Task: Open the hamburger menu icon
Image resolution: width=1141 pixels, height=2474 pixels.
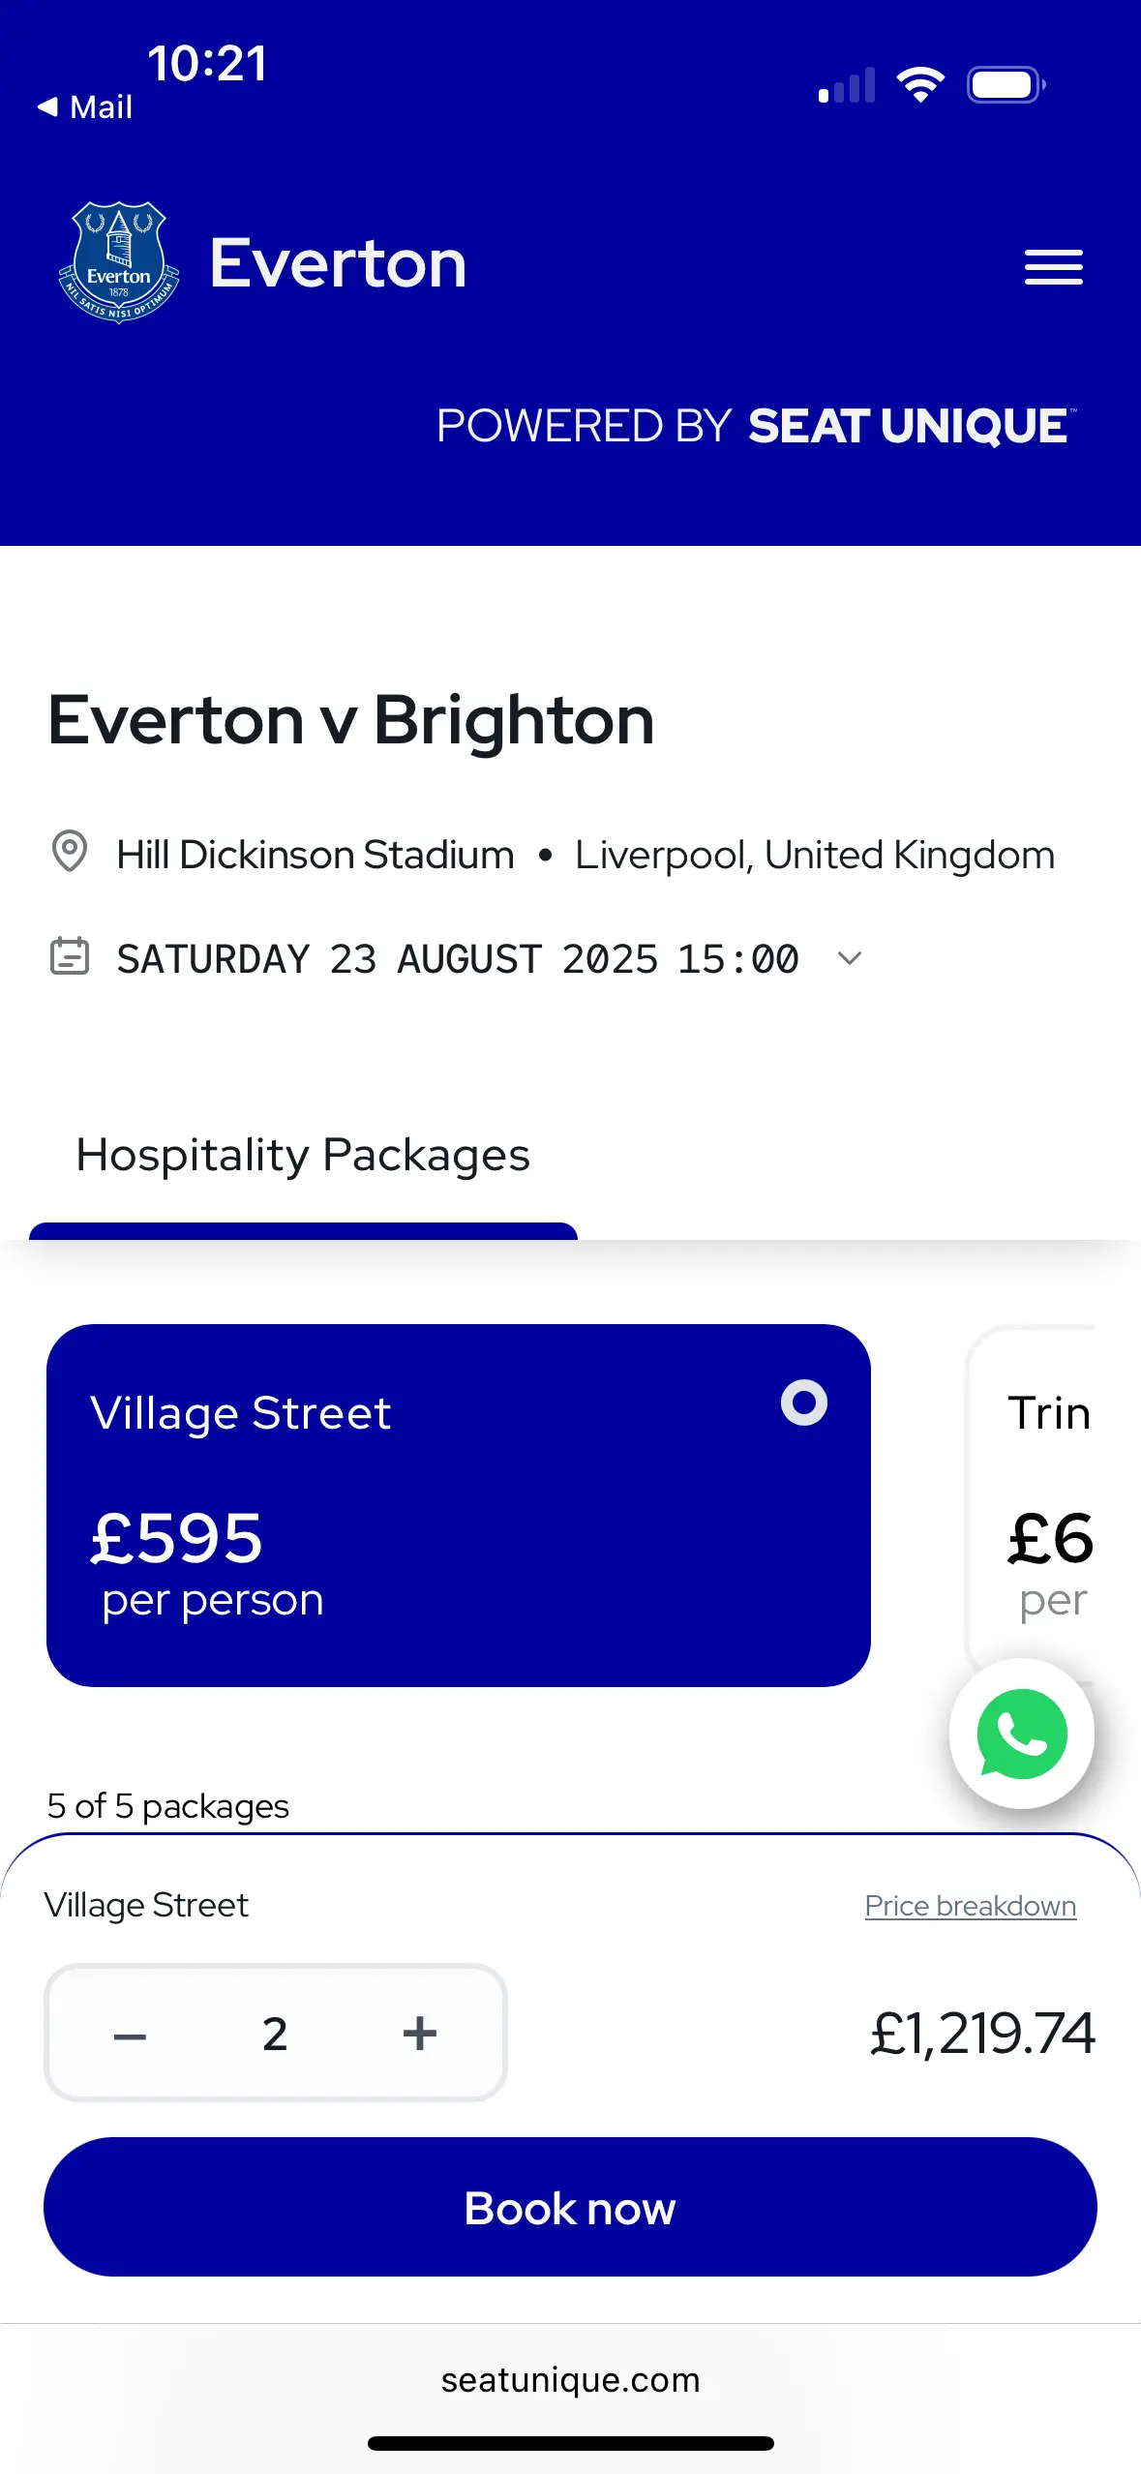Action: [1053, 267]
